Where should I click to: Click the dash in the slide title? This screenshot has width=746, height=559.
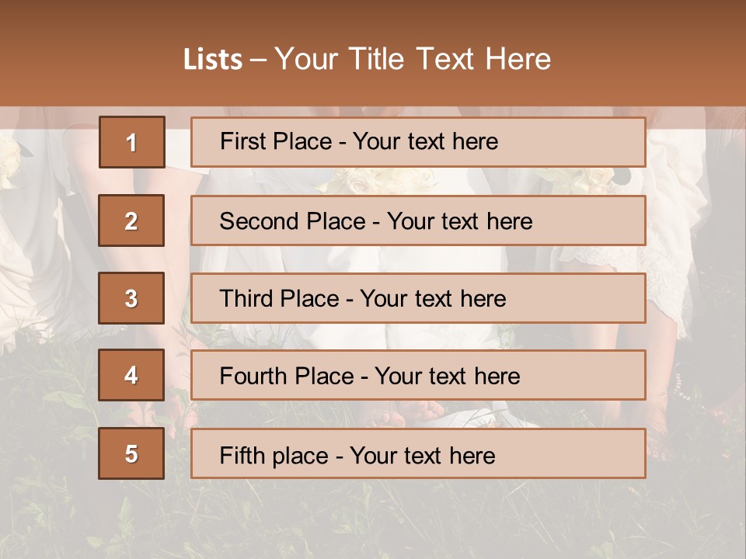258,61
